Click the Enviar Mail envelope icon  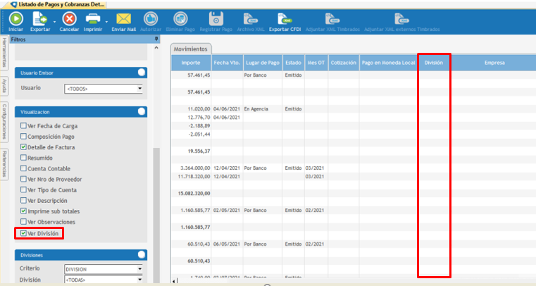point(123,19)
